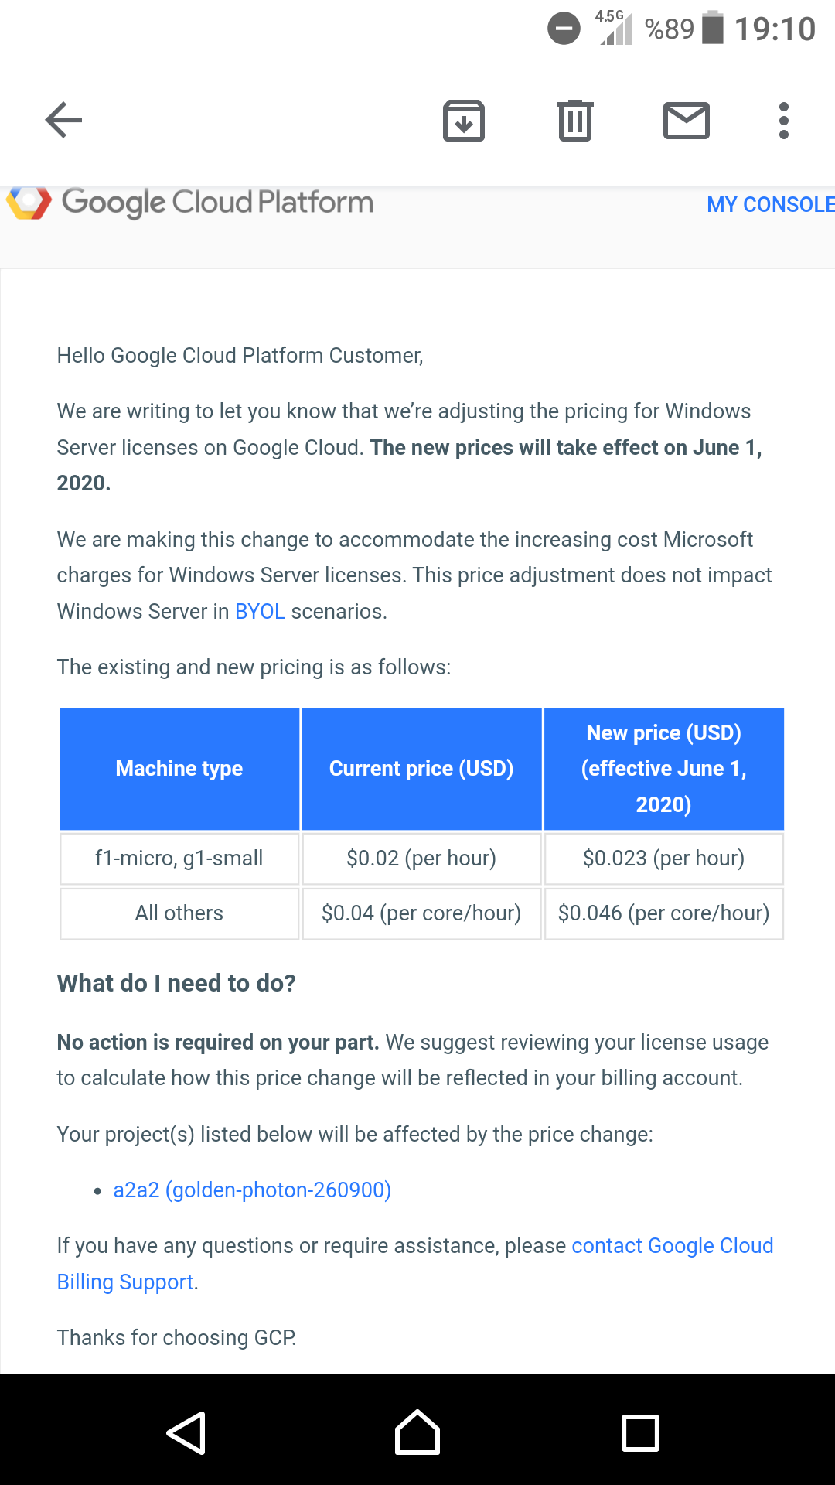Screen dimensions: 835x1485
Task: Tap the Android home button
Action: (417, 1432)
